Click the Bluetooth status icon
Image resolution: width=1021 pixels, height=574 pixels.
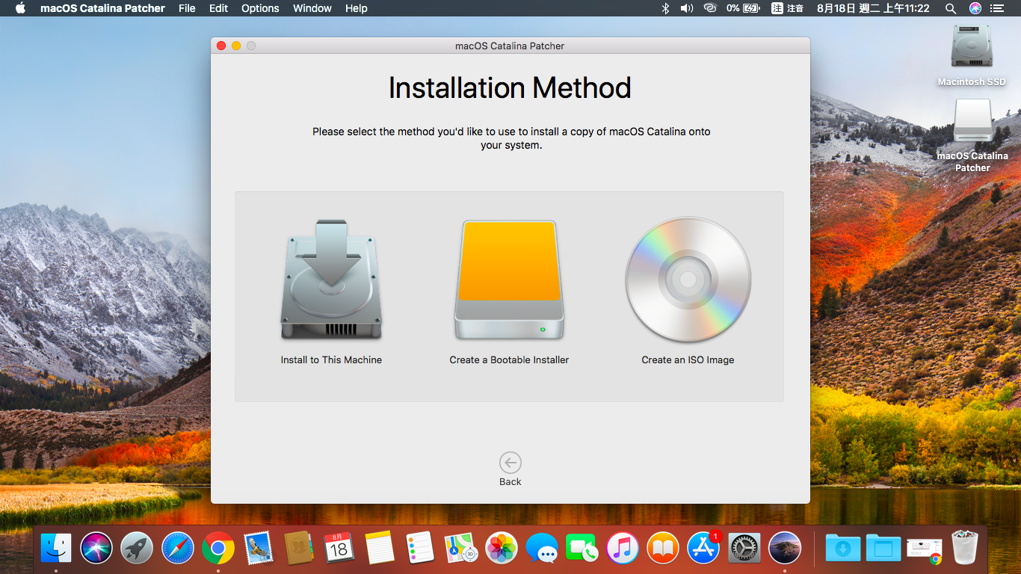665,8
